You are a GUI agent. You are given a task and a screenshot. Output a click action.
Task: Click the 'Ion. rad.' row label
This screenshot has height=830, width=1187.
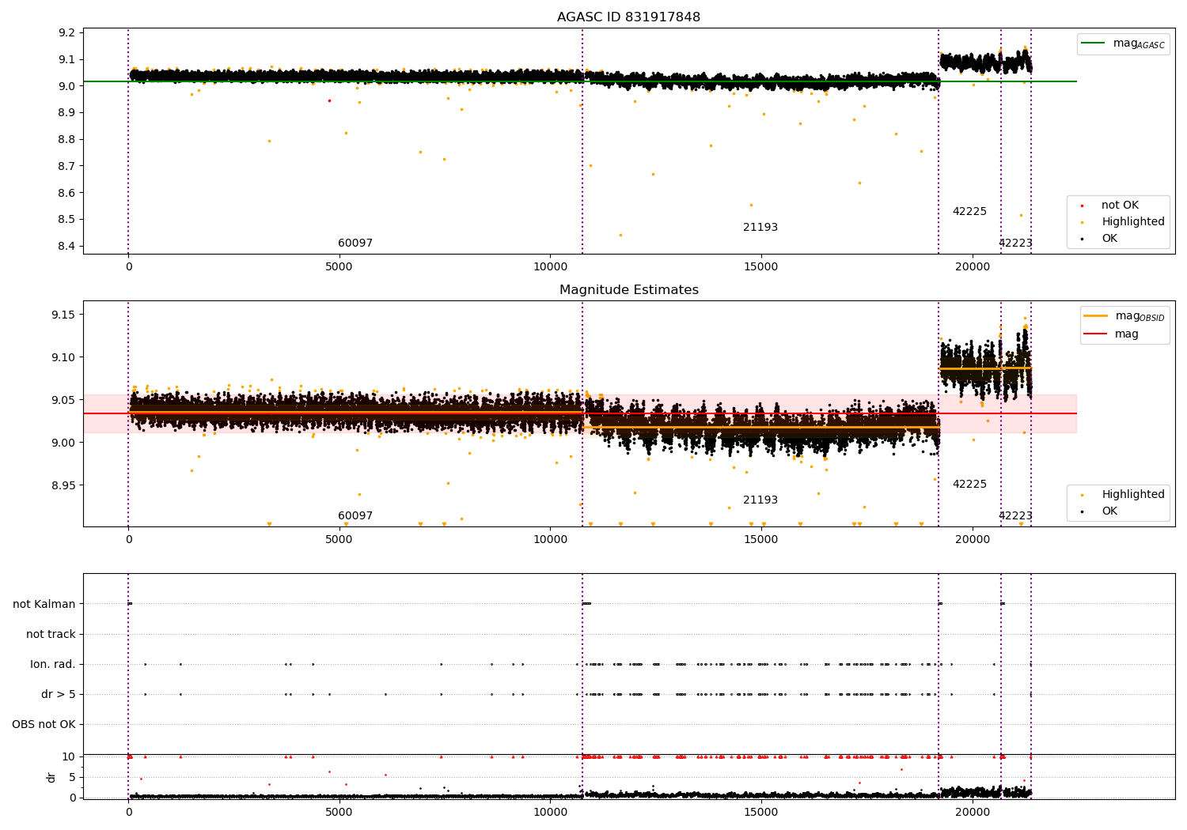(53, 665)
